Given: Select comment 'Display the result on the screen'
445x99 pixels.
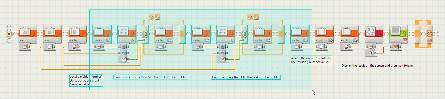Looking at the screenshot, I should pos(378,66).
